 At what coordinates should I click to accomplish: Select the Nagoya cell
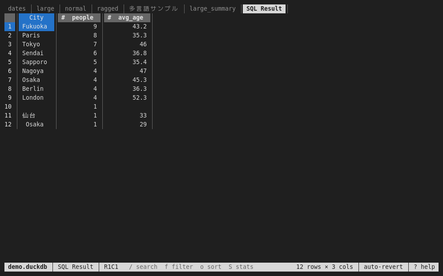tap(36, 71)
